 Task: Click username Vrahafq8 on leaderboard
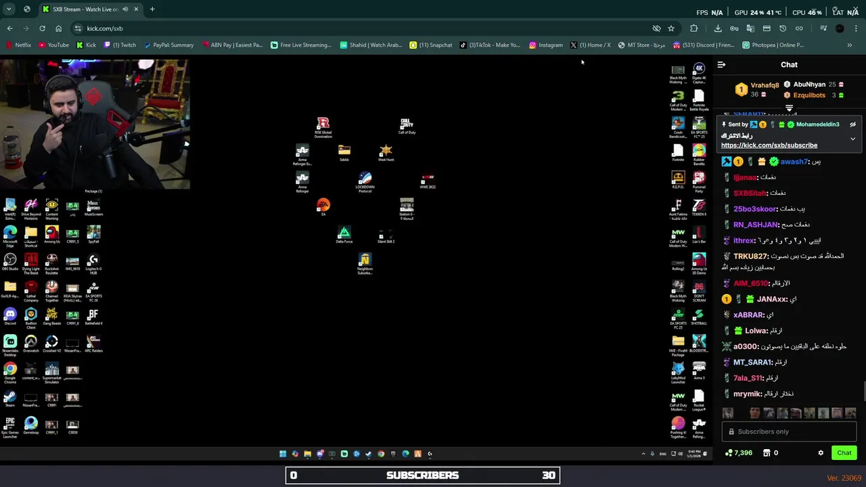pos(765,86)
